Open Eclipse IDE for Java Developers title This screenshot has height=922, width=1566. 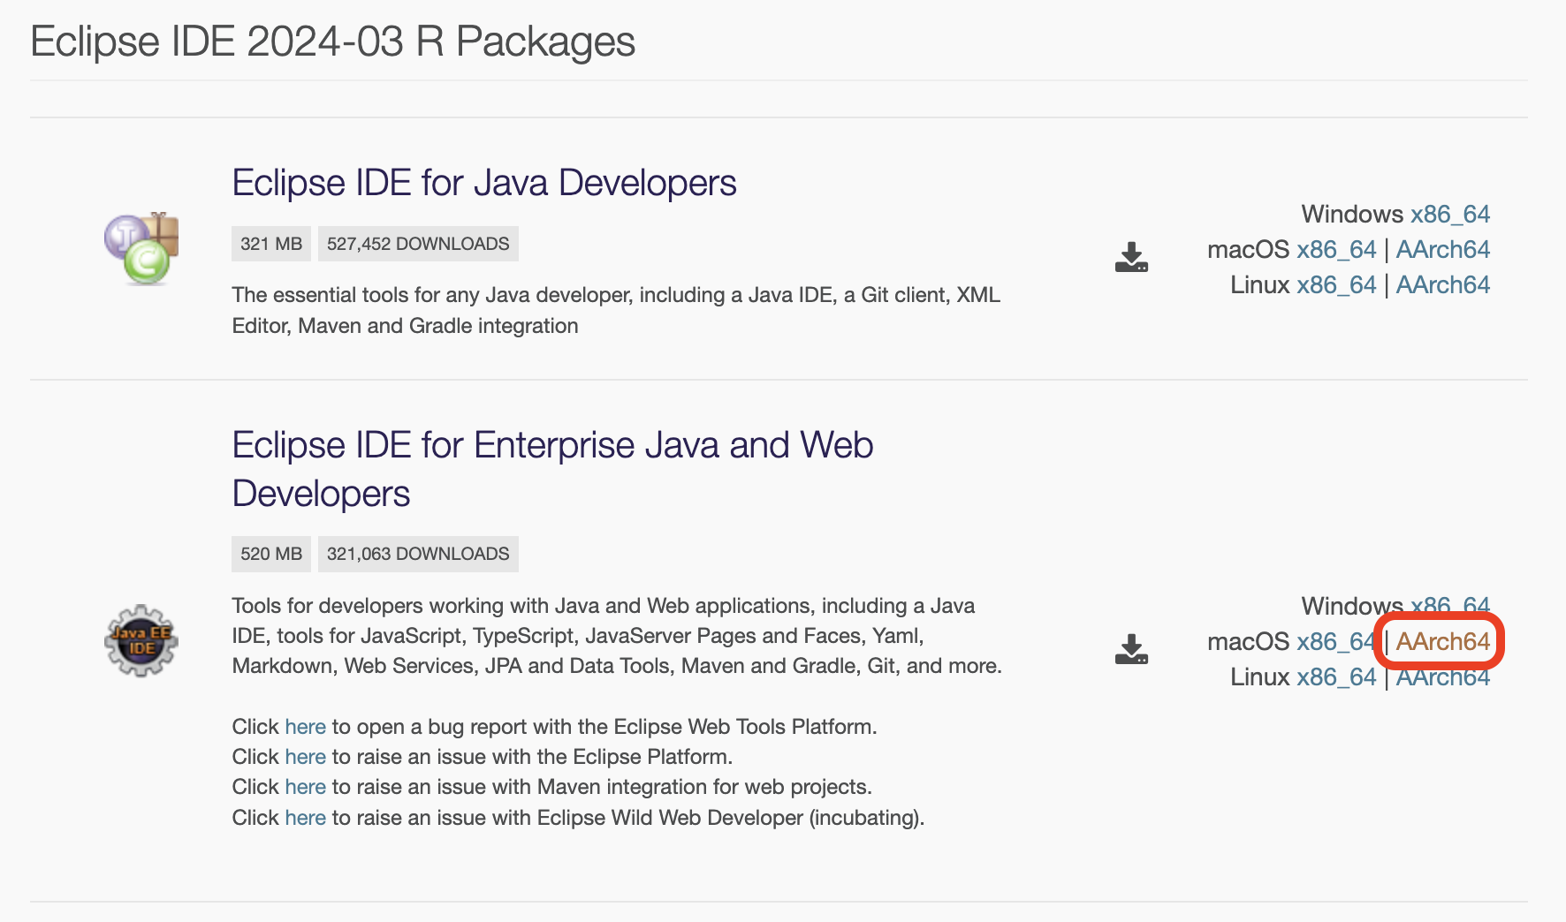click(483, 183)
